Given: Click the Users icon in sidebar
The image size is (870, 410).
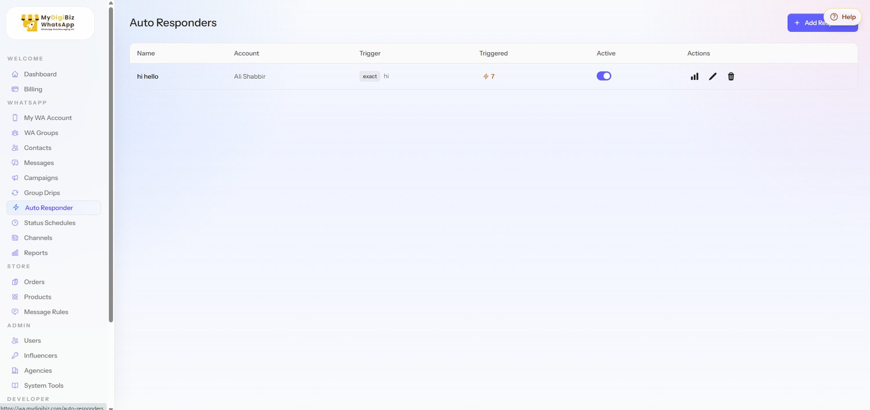Looking at the screenshot, I should coord(15,341).
